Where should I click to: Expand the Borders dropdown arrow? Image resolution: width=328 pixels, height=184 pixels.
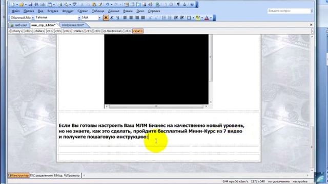point(193,18)
